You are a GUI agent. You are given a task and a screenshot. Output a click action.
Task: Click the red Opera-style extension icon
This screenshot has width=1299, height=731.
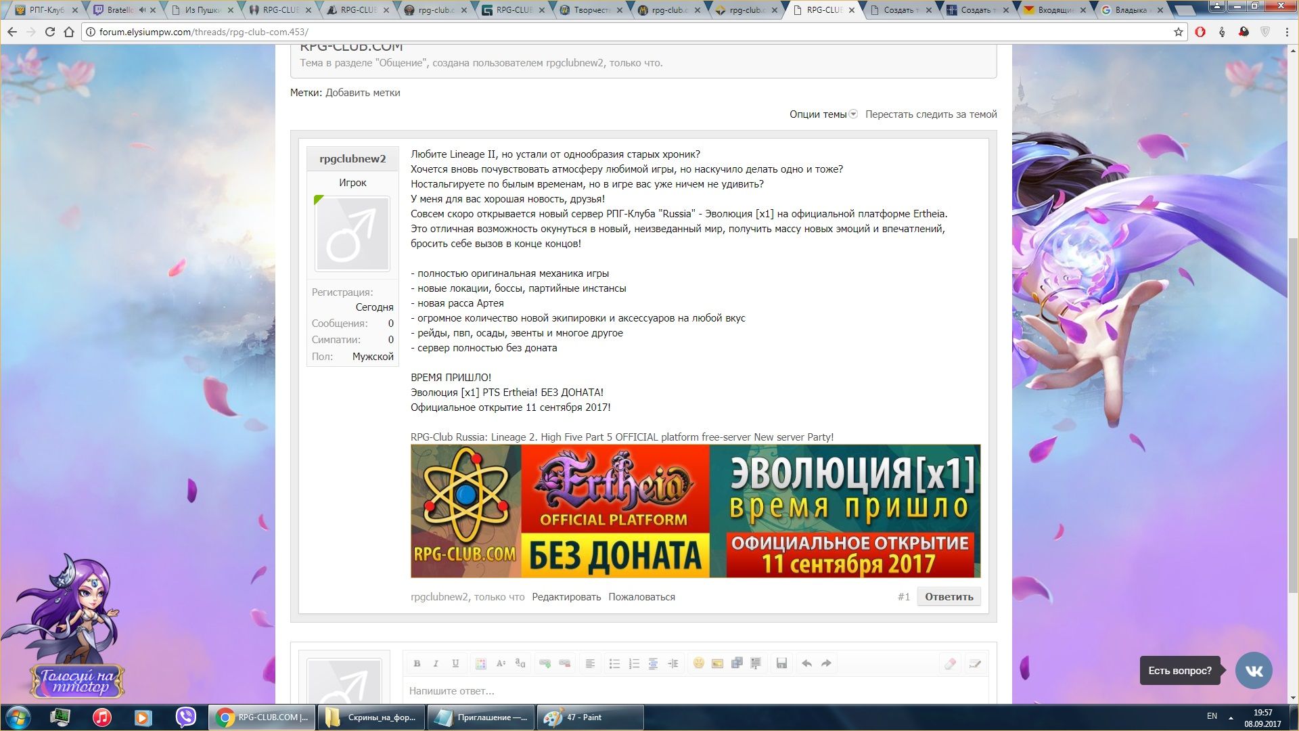(x=1200, y=32)
